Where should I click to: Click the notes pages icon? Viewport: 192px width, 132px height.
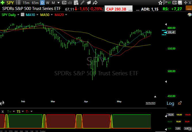[89, 3]
